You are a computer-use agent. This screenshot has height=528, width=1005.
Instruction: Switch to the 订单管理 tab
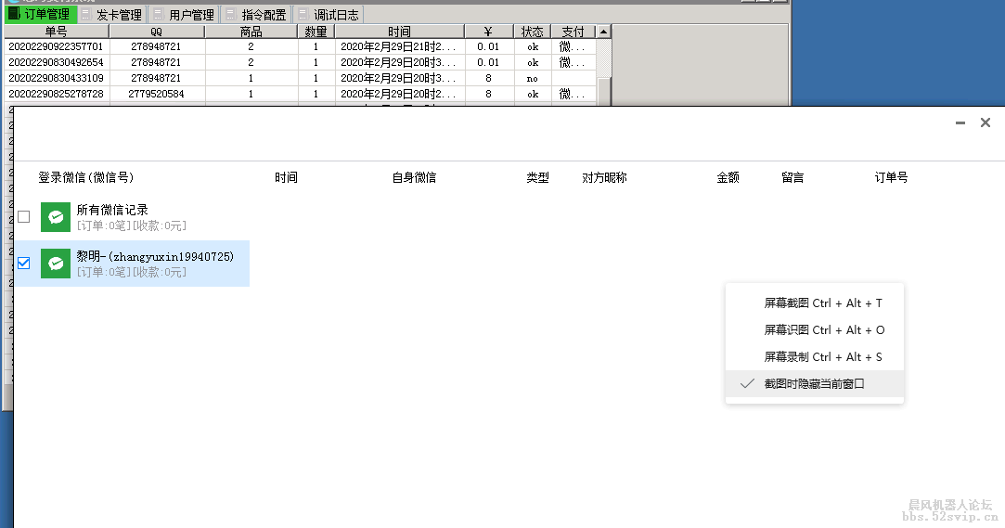[41, 14]
